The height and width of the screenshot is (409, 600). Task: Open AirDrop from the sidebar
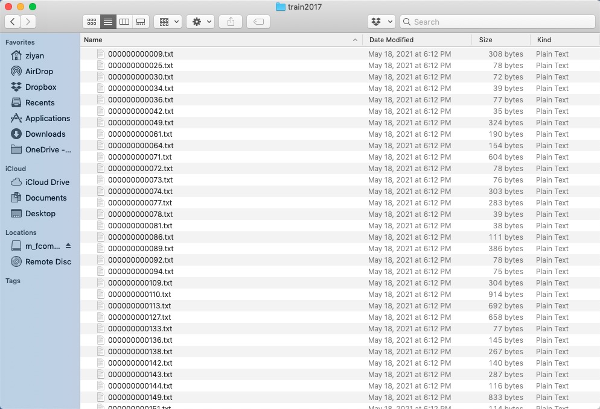(x=39, y=71)
